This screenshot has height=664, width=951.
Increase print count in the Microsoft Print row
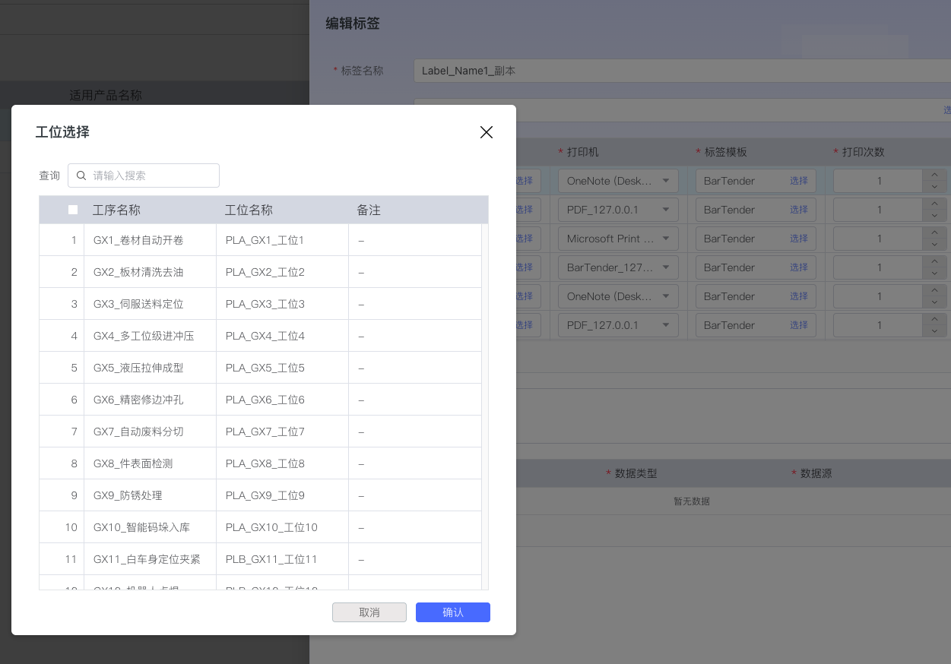click(934, 233)
